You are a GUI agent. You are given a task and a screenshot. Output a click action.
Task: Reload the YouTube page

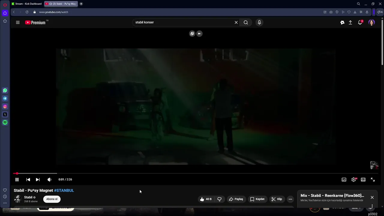(27, 12)
